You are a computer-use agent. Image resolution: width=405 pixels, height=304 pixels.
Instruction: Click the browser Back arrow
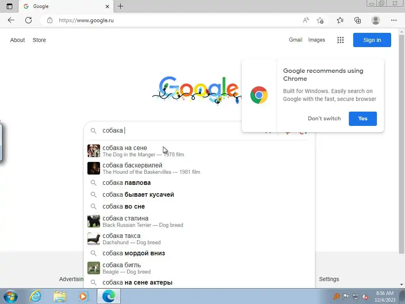pos(11,20)
